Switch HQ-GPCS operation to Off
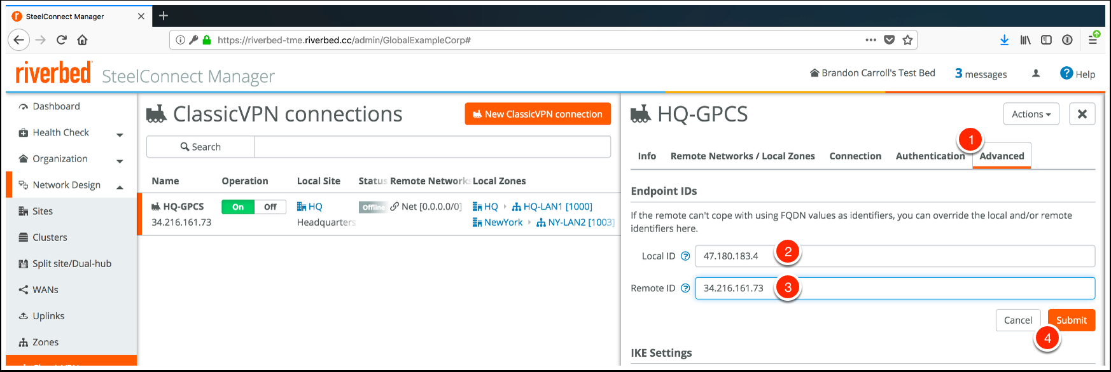 pos(270,207)
